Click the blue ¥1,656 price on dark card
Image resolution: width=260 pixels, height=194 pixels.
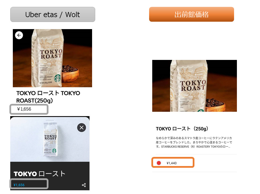coord(19,185)
